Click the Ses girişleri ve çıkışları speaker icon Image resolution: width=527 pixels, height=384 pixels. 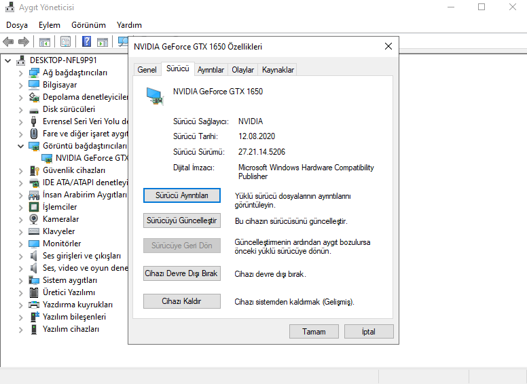pyautogui.click(x=33, y=256)
